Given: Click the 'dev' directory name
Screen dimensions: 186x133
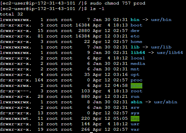Looking at the screenshot, I should coord(135,31).
